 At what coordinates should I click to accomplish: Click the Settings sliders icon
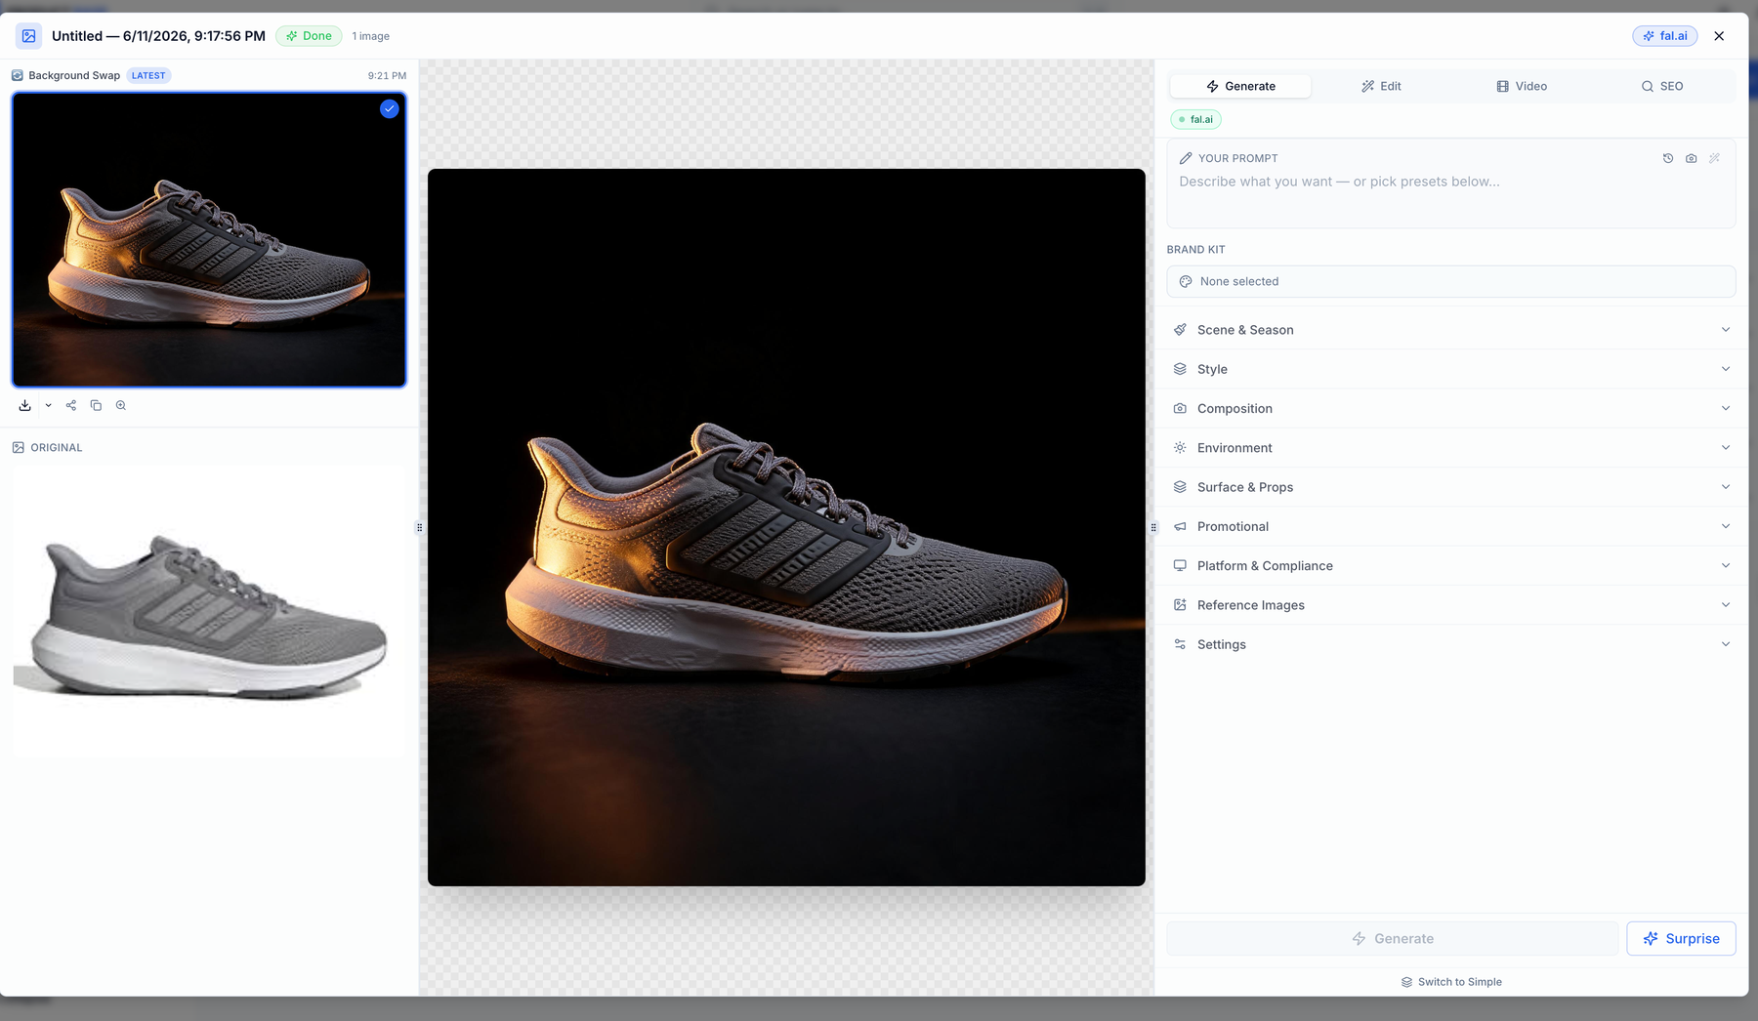[1180, 644]
